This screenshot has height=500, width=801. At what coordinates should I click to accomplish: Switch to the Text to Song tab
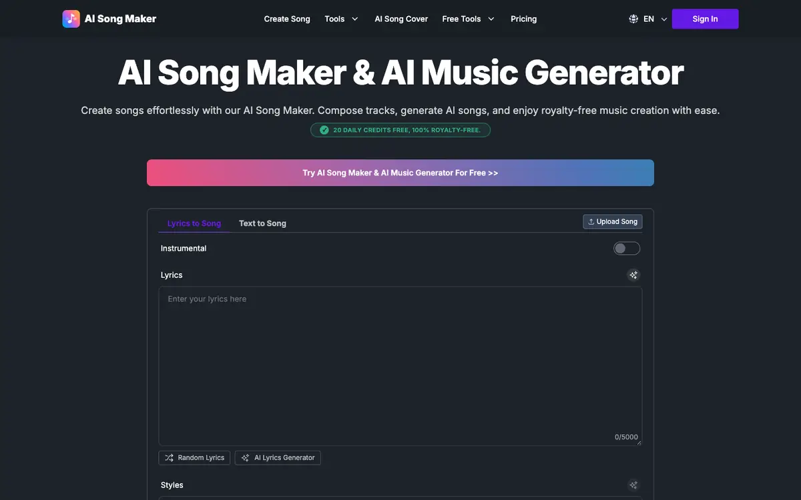click(262, 223)
